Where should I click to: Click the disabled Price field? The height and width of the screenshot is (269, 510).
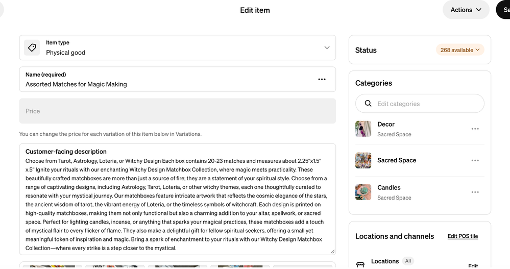177,111
